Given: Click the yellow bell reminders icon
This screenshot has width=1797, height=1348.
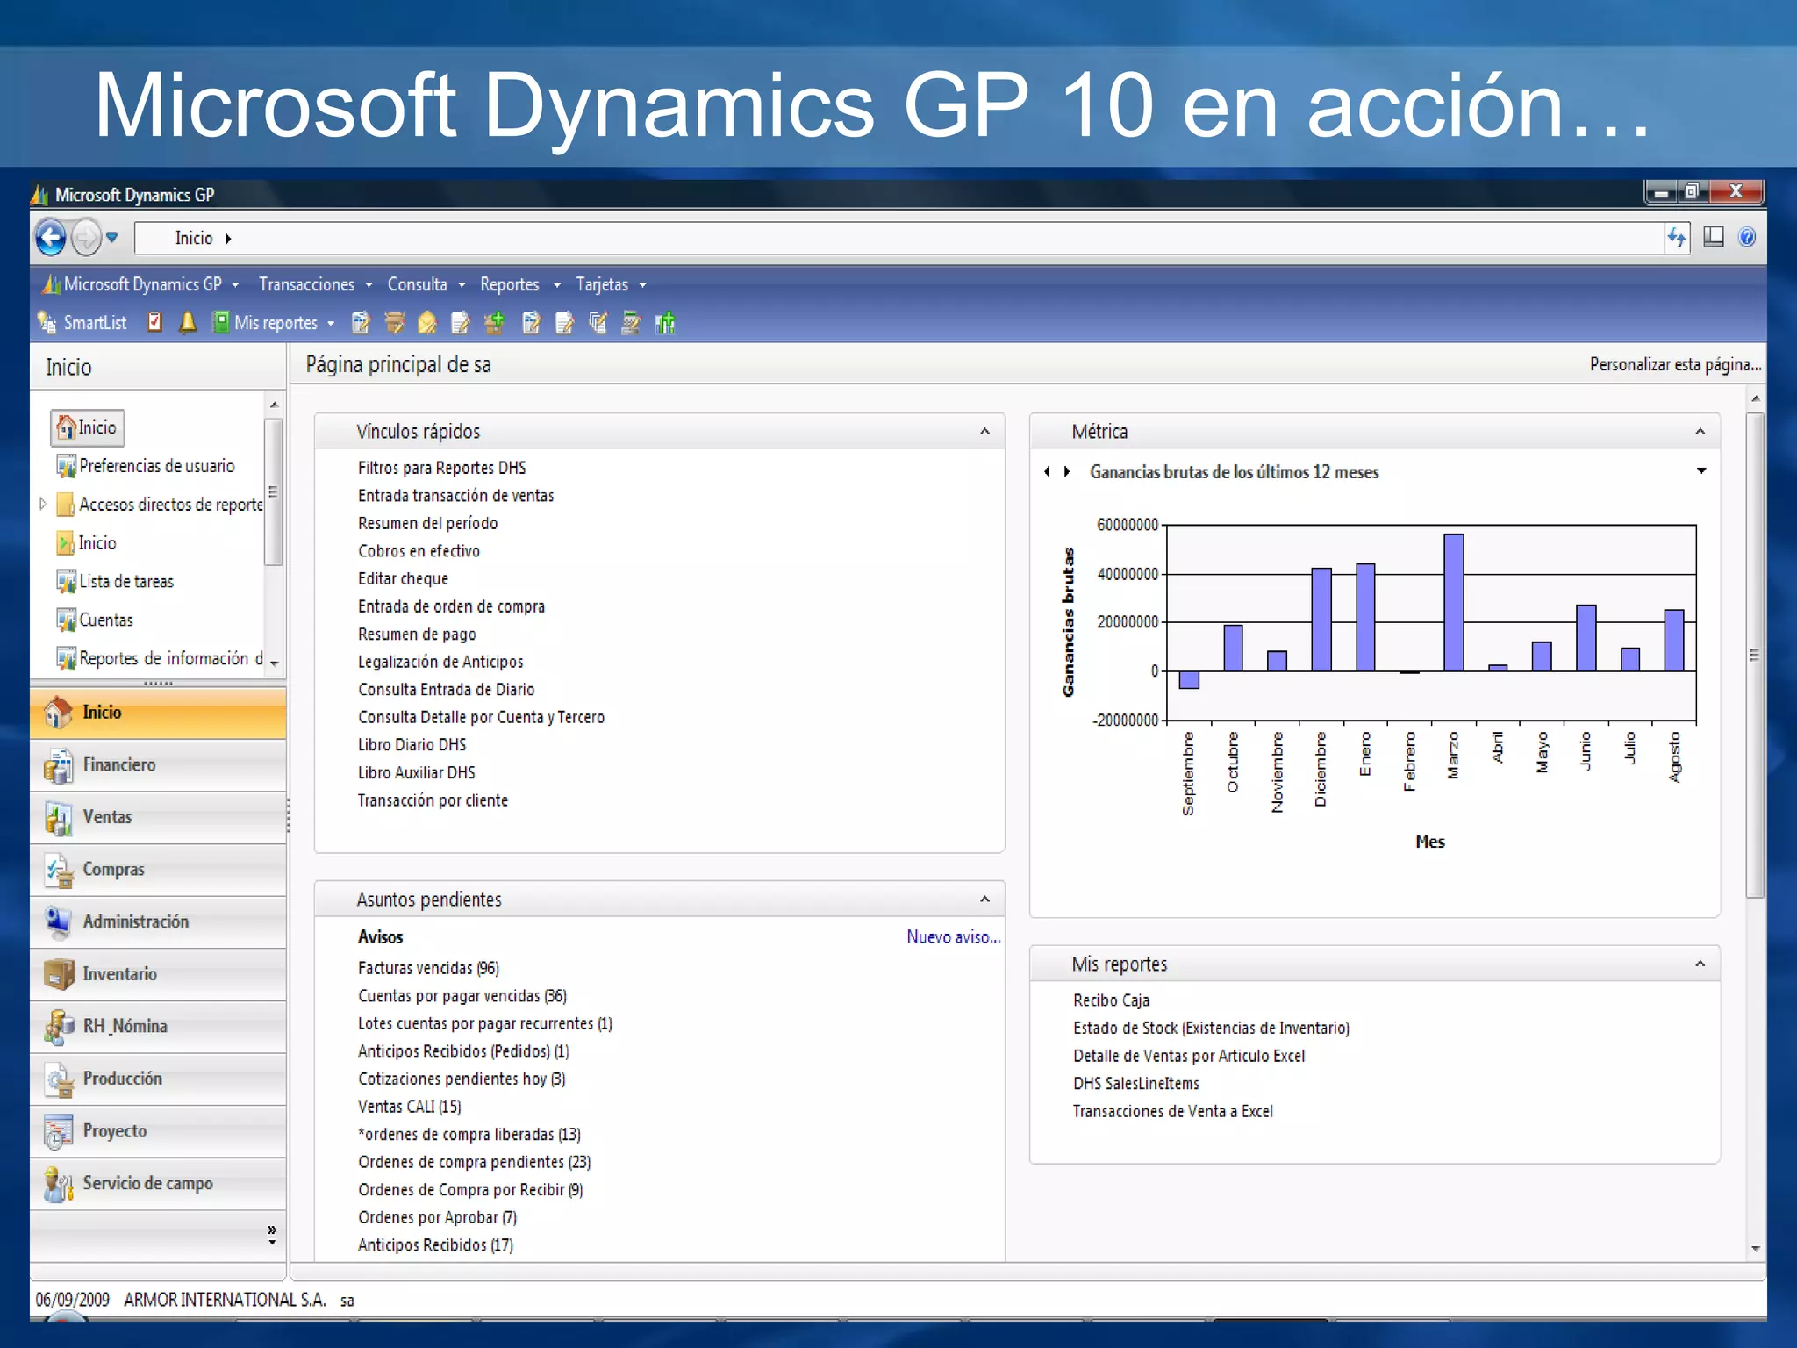Looking at the screenshot, I should (x=187, y=323).
